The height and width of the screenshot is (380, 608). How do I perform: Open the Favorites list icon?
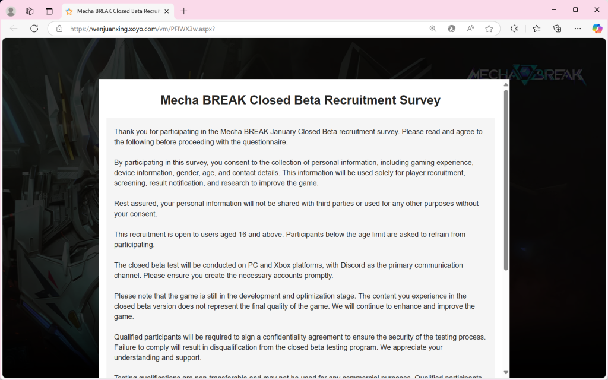pos(537,28)
